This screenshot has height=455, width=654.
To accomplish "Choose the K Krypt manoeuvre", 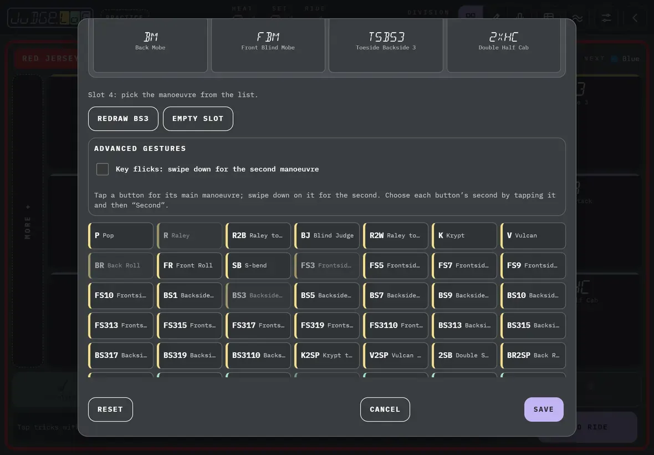I will [x=464, y=235].
